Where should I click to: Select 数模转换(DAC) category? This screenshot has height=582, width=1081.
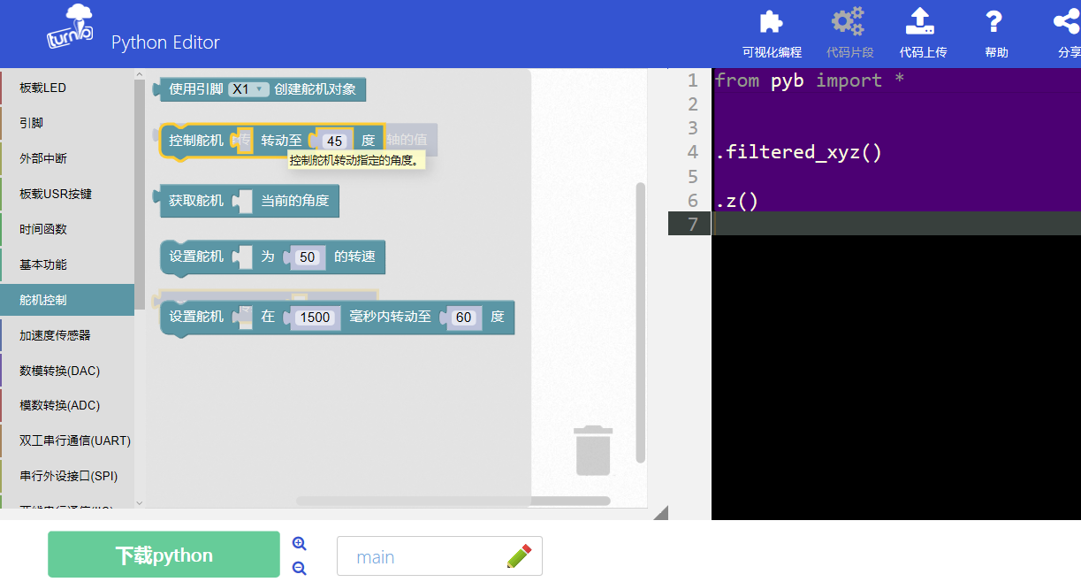pyautogui.click(x=67, y=371)
